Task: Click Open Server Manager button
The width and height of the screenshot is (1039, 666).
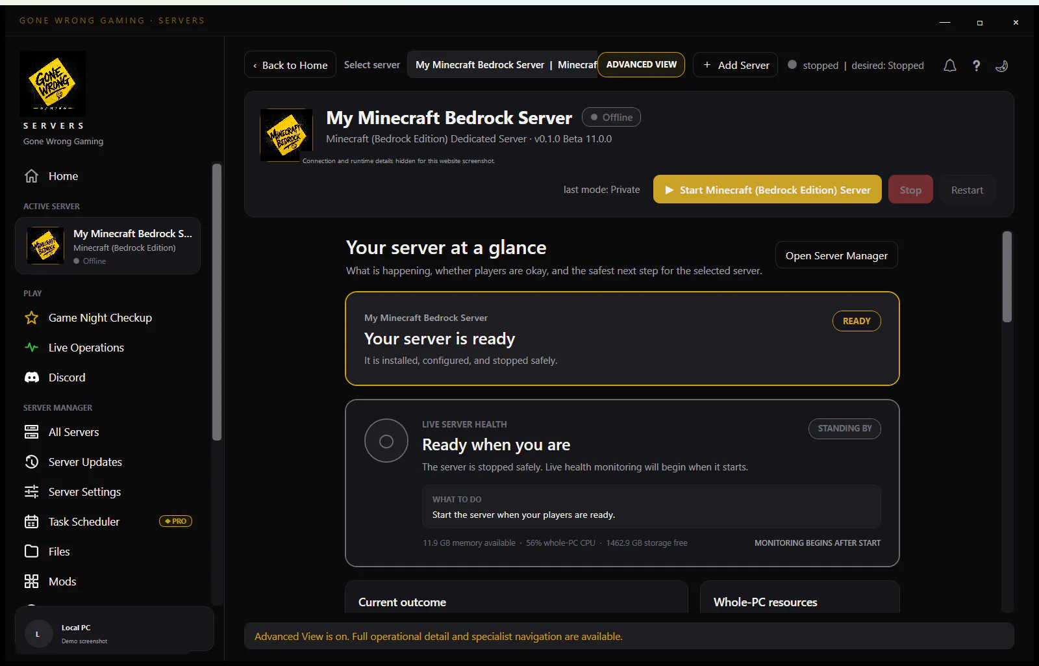Action: click(836, 255)
